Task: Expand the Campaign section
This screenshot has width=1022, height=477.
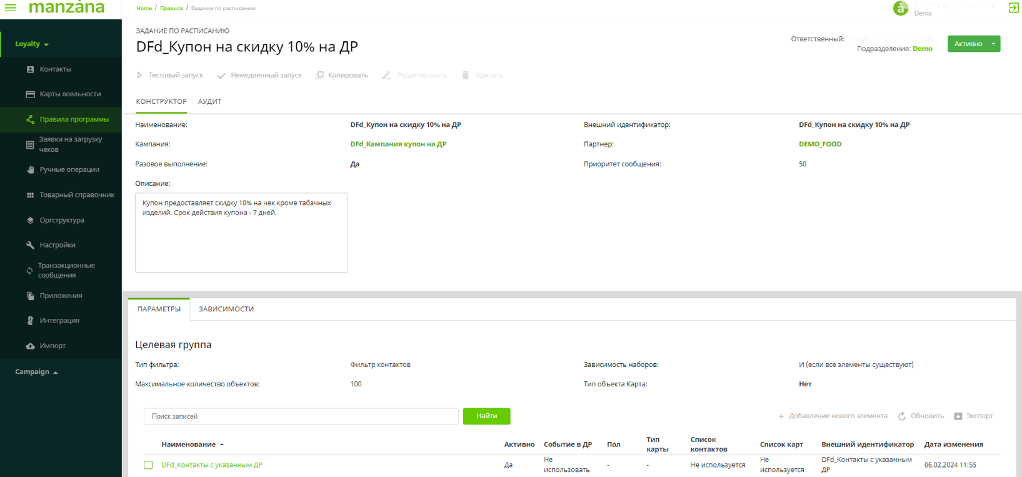Action: point(36,372)
